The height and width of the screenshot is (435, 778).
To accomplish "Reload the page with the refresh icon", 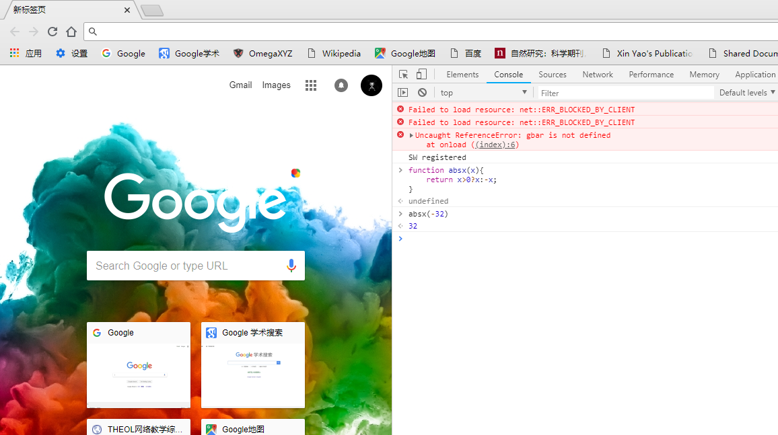I will (52, 32).
